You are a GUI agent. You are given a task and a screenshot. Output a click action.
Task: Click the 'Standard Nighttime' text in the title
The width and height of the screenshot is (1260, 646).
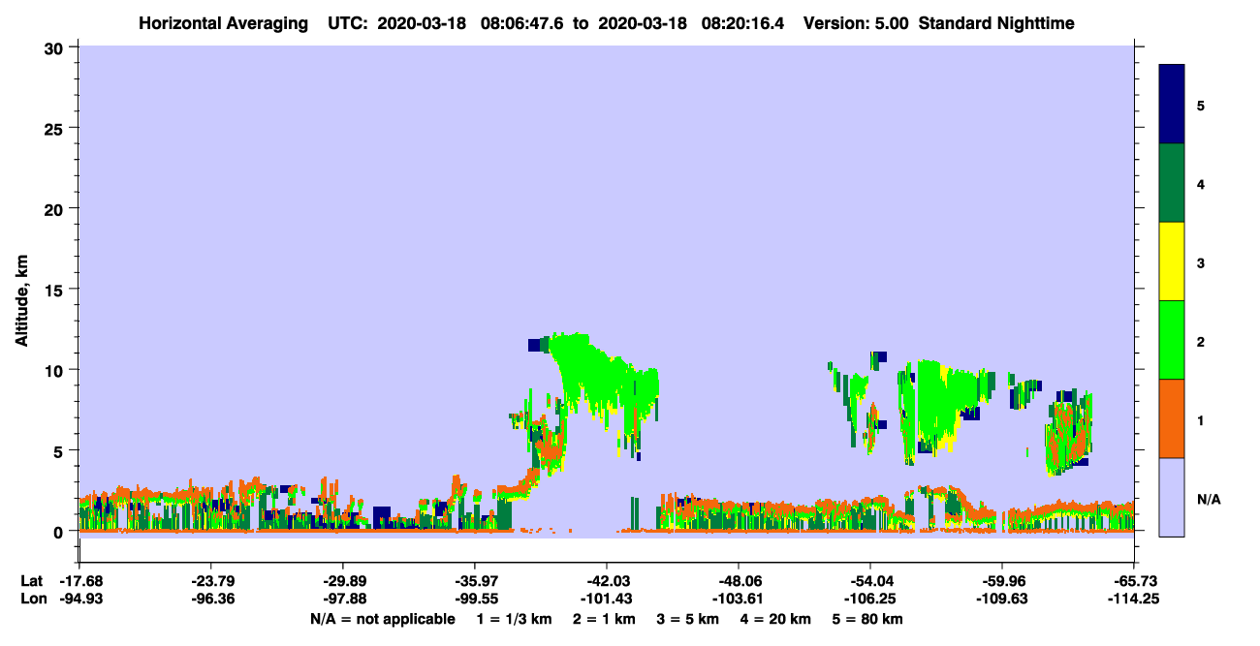point(996,22)
